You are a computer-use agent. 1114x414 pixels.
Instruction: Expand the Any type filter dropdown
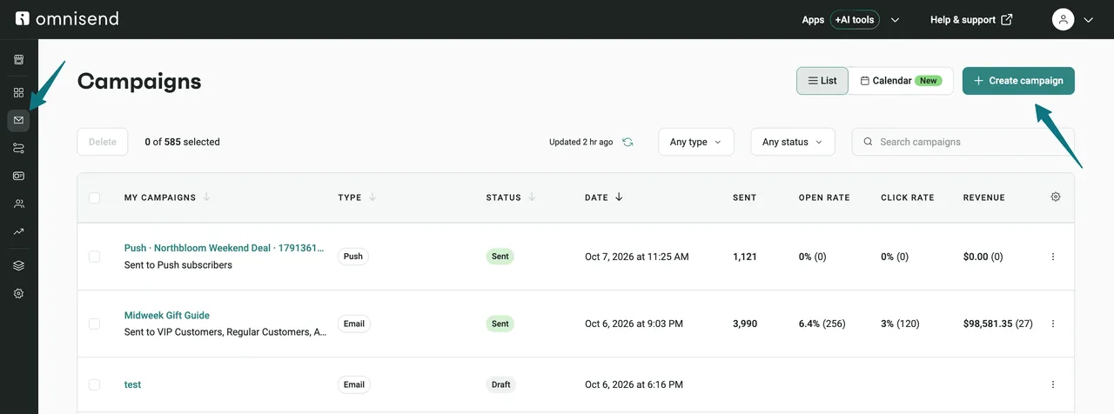695,142
